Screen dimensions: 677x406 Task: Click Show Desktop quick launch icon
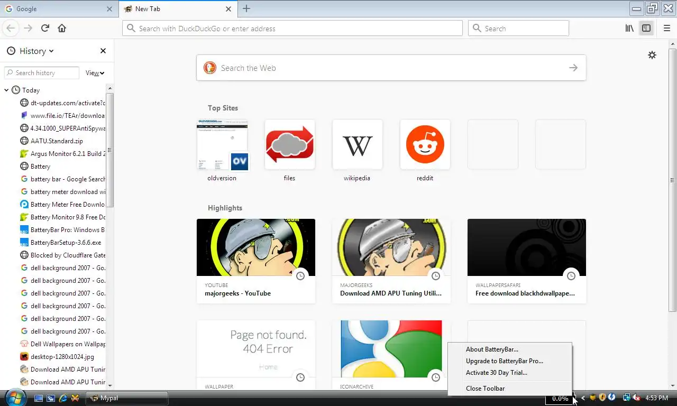point(39,398)
